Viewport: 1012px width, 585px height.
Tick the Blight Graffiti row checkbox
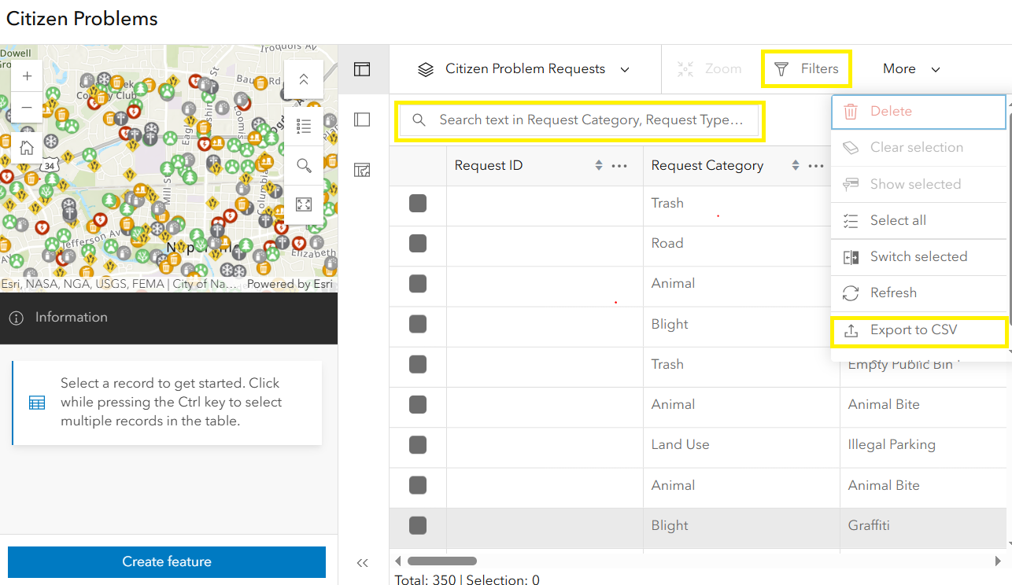click(418, 526)
